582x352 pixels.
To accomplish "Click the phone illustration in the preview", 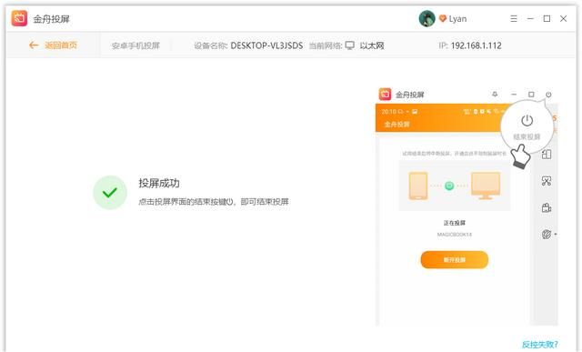I will 418,186.
